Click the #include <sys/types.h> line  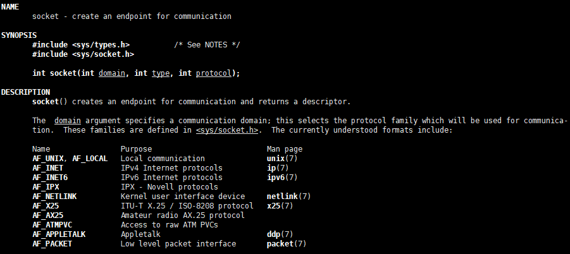(81, 45)
